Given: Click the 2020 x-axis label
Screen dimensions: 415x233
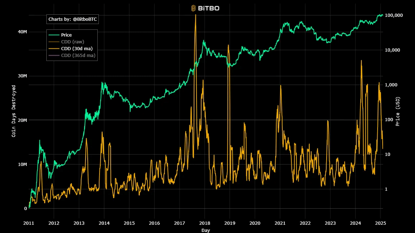Looking at the screenshot, I should [x=255, y=223].
